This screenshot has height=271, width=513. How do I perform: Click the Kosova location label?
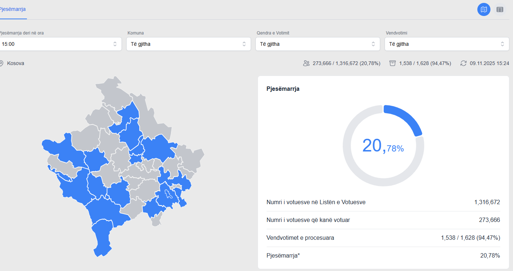click(16, 63)
